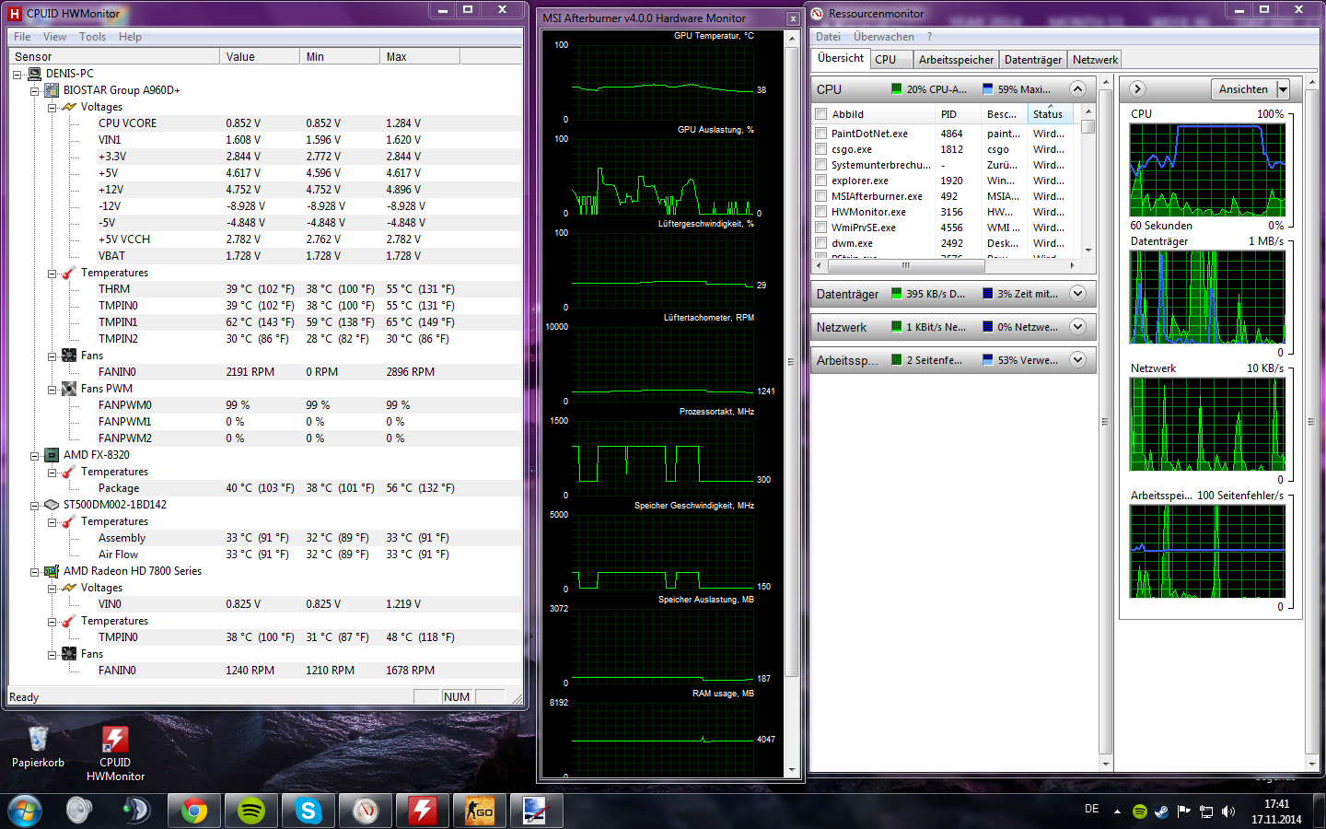1326x829 pixels.
Task: Toggle the select-all Abbild header checkbox
Action: [820, 114]
